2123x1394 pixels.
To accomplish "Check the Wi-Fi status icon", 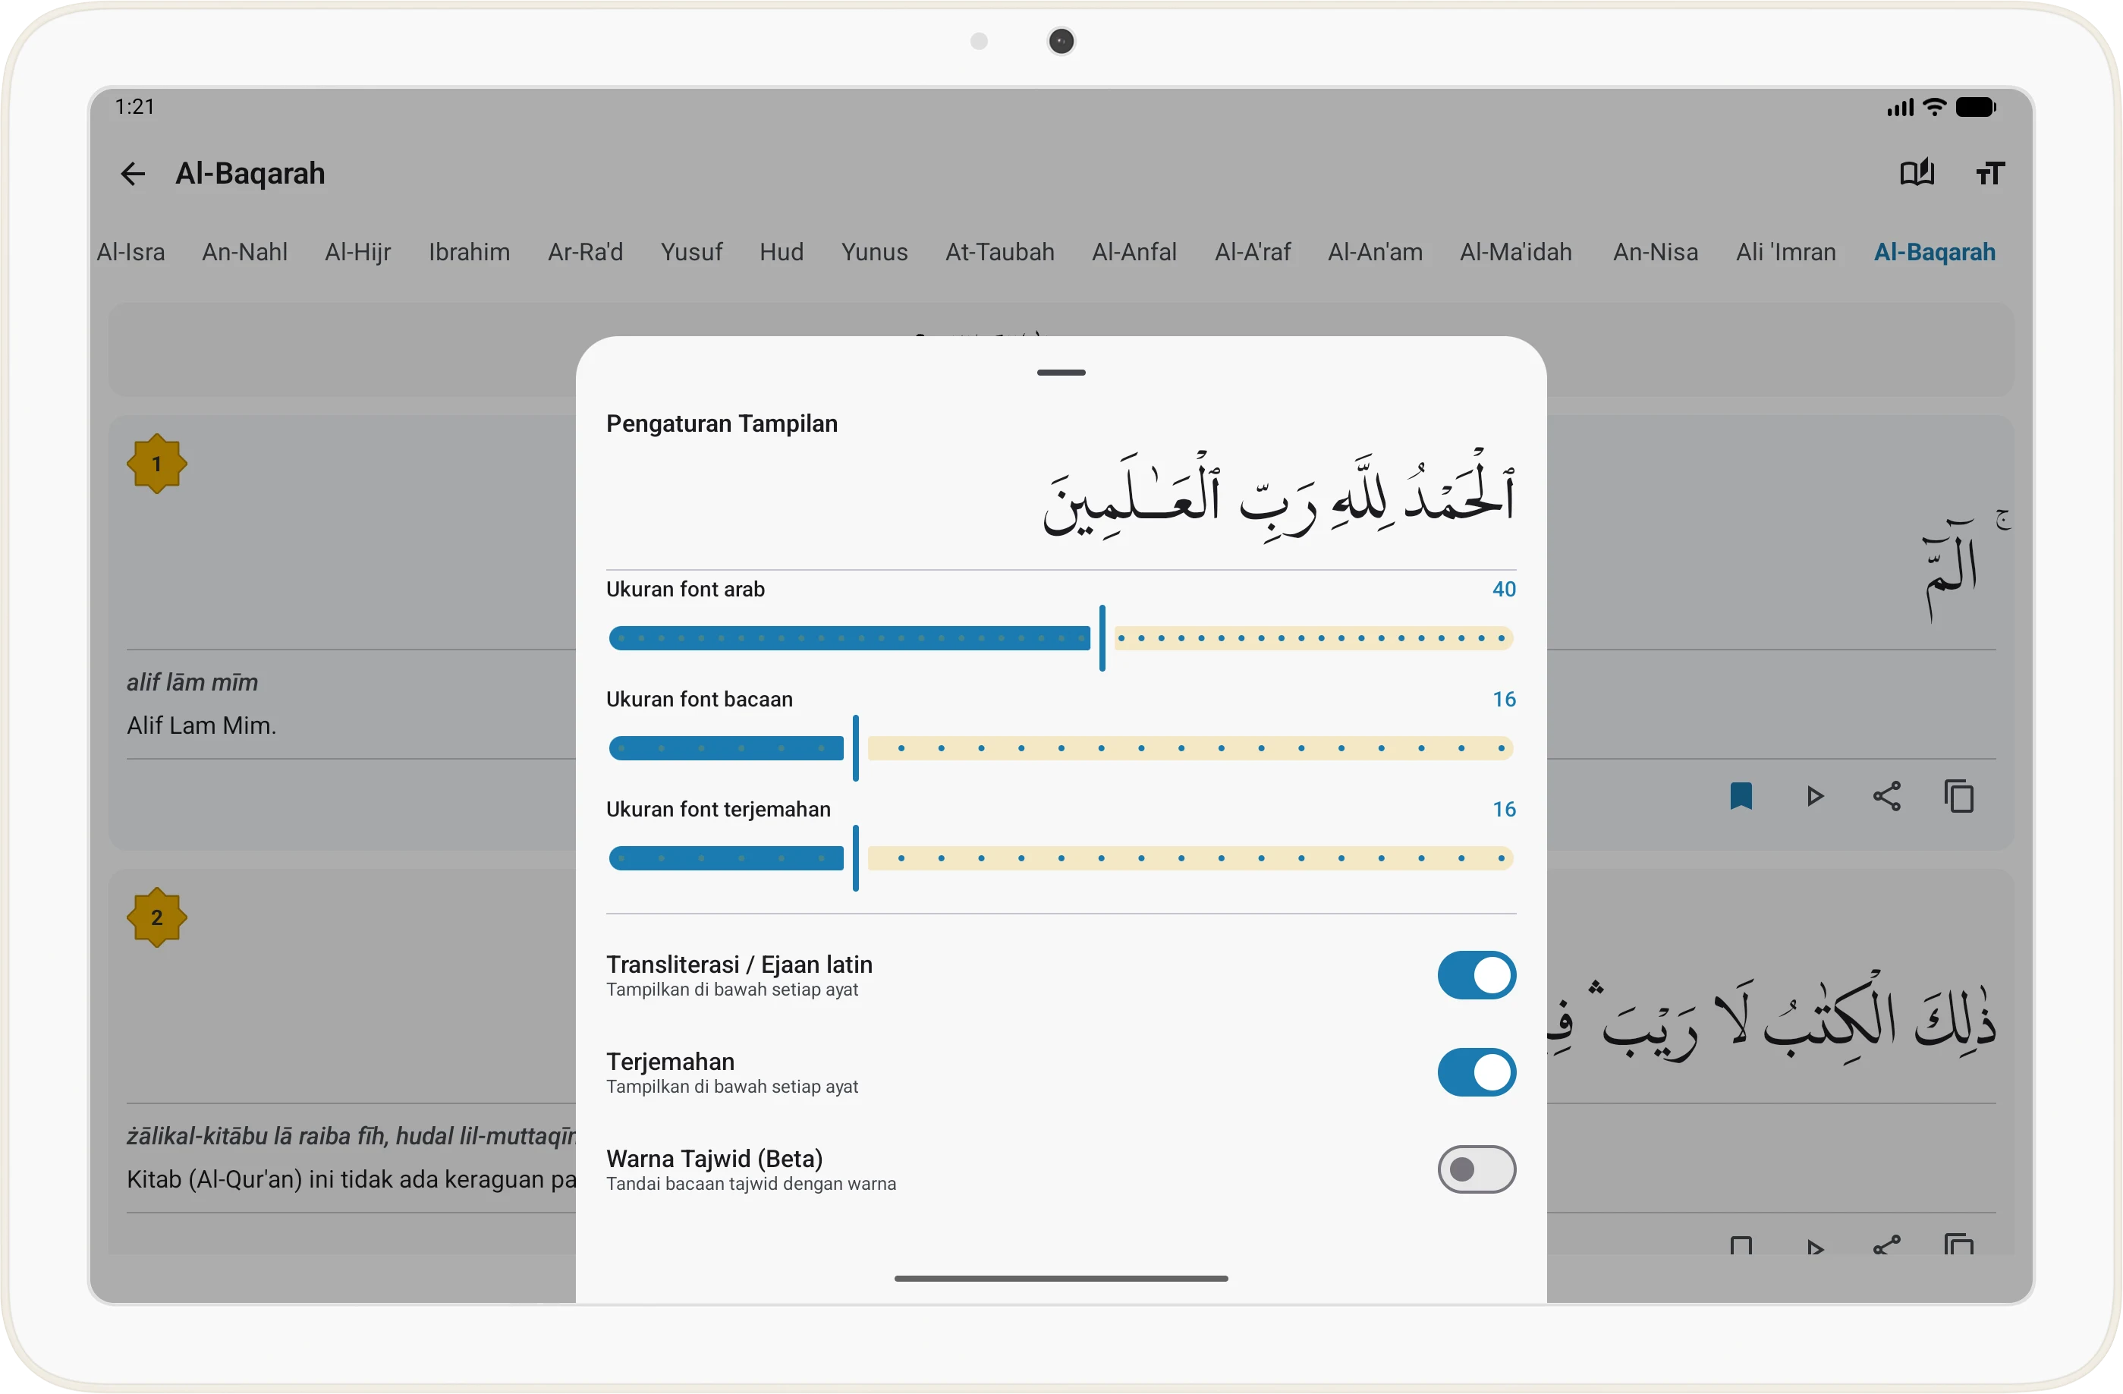I will (1934, 107).
